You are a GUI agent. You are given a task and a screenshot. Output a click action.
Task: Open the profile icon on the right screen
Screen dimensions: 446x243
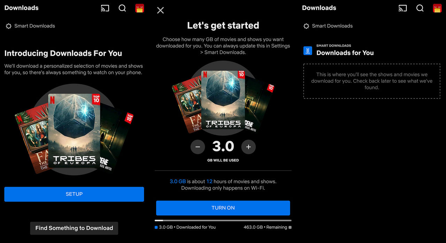[437, 8]
